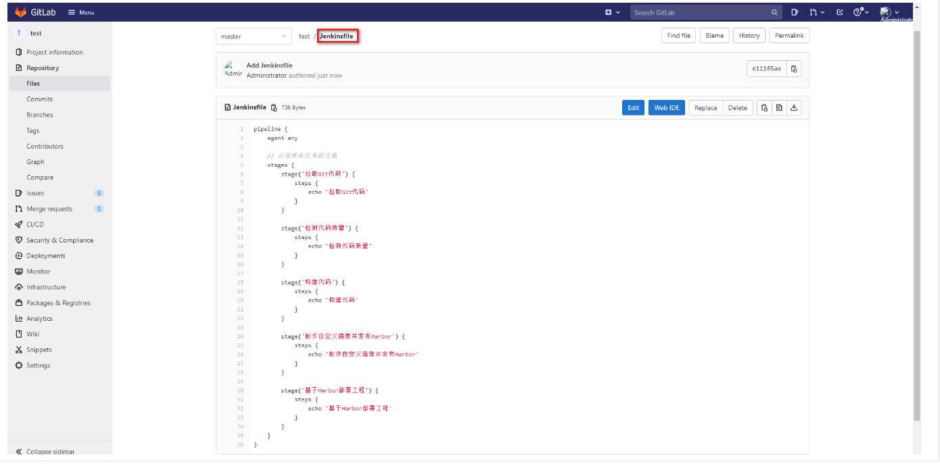Image resolution: width=940 pixels, height=464 pixels.
Task: Click the Infrastructure cloud icon
Action: (x=19, y=287)
